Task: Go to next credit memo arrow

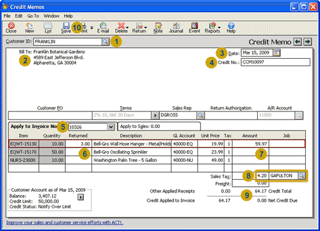Action: (x=307, y=42)
